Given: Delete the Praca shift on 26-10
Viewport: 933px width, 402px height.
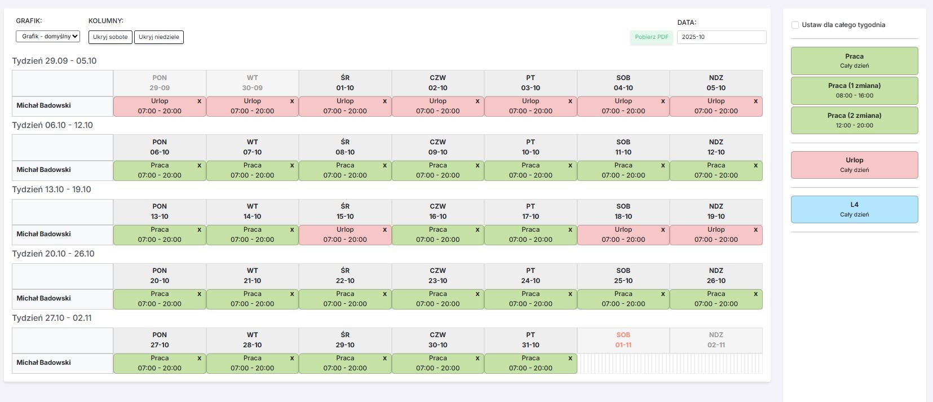Looking at the screenshot, I should [x=755, y=294].
